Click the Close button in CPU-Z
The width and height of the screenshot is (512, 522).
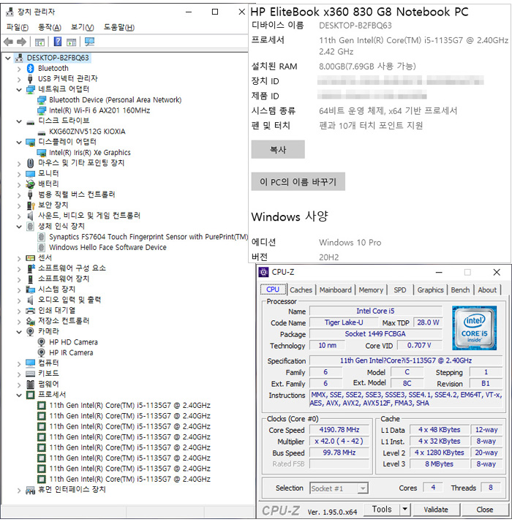484,510
